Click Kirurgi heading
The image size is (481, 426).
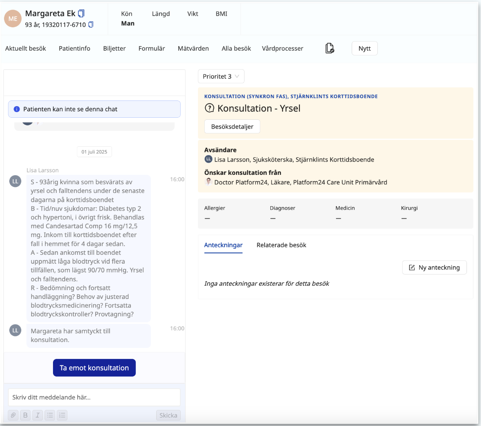pyautogui.click(x=409, y=208)
